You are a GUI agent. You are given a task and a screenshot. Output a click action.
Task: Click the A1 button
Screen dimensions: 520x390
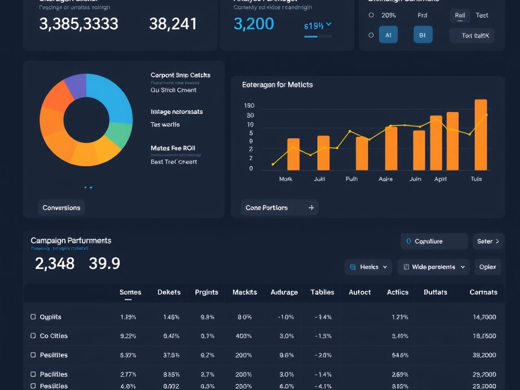388,35
